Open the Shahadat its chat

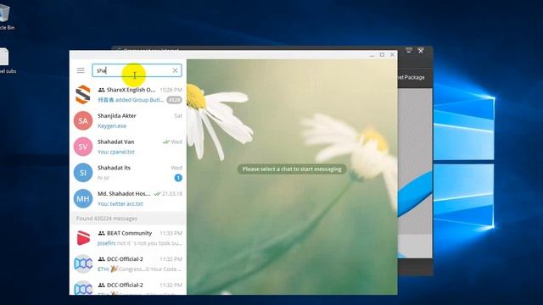point(128,173)
